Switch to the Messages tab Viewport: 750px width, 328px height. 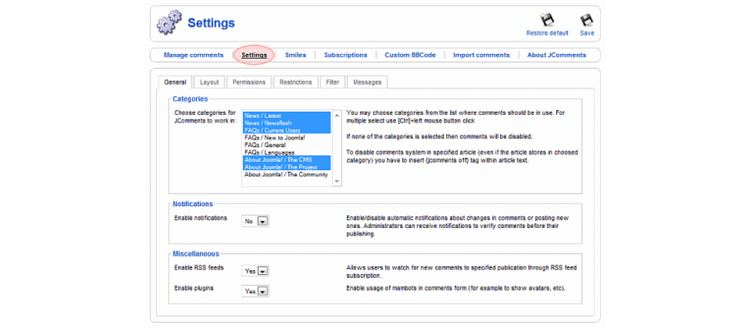pyautogui.click(x=367, y=82)
